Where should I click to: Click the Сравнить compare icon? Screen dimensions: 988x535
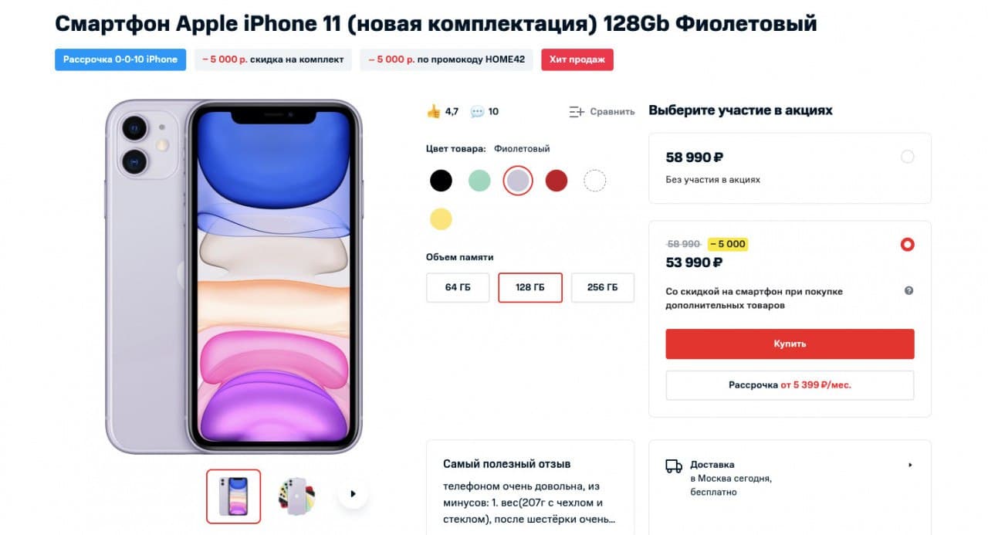click(x=577, y=112)
